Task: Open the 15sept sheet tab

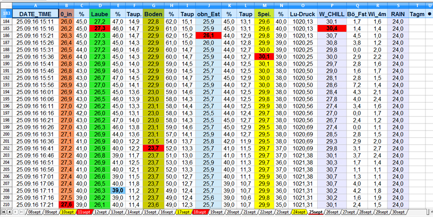Action: [150, 212]
